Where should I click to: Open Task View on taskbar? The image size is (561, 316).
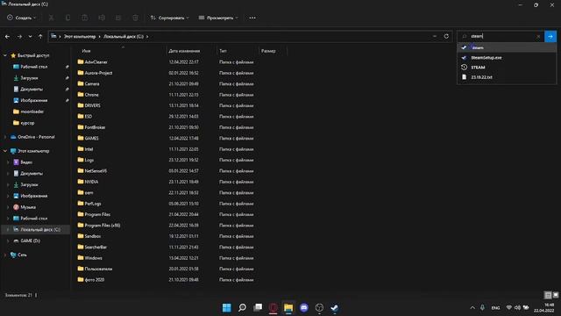258,307
